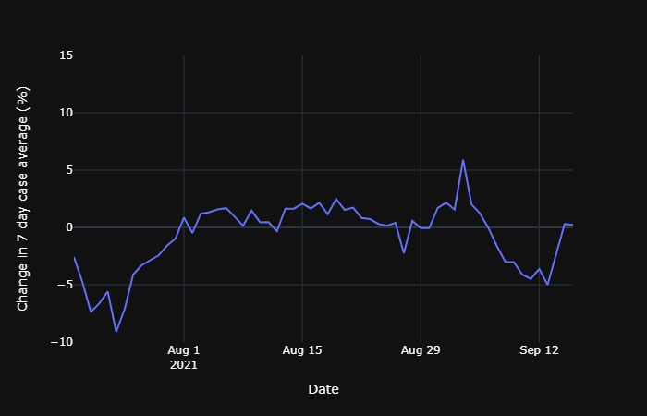Image resolution: width=647 pixels, height=416 pixels.
Task: Click the rightmost end point of the line
Action: [x=573, y=225]
